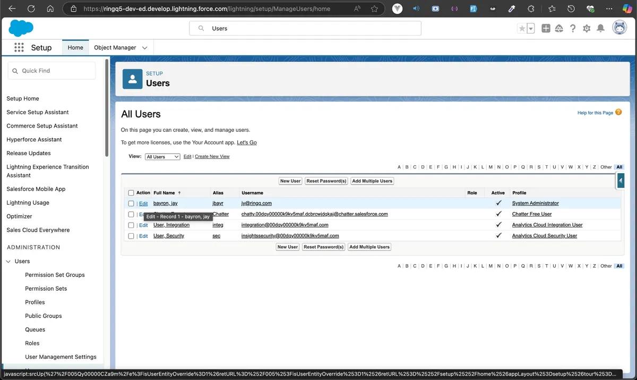Open notifications bell icon
The image size is (637, 380).
(600, 28)
